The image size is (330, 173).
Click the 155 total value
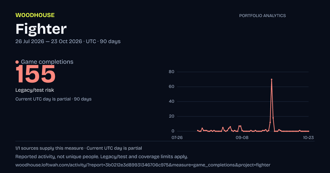coord(35,74)
